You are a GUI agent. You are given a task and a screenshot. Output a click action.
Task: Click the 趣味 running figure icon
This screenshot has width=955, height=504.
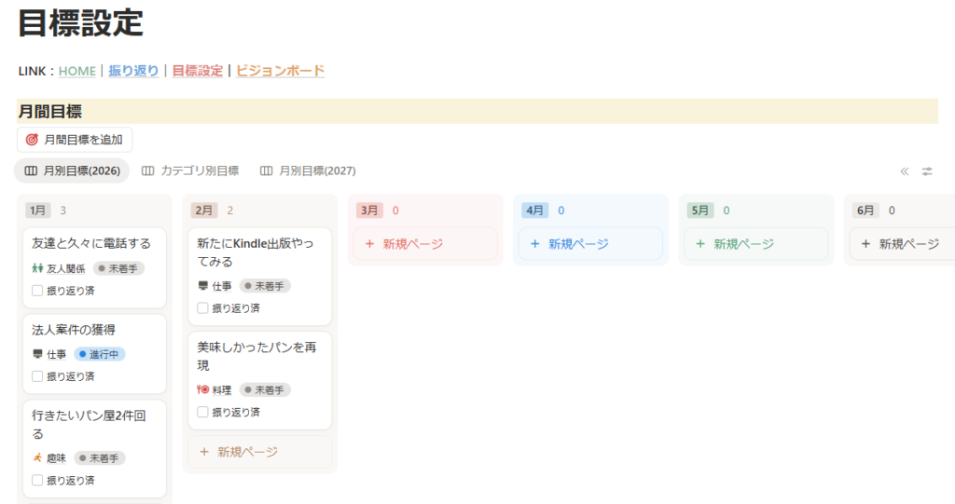(x=37, y=458)
